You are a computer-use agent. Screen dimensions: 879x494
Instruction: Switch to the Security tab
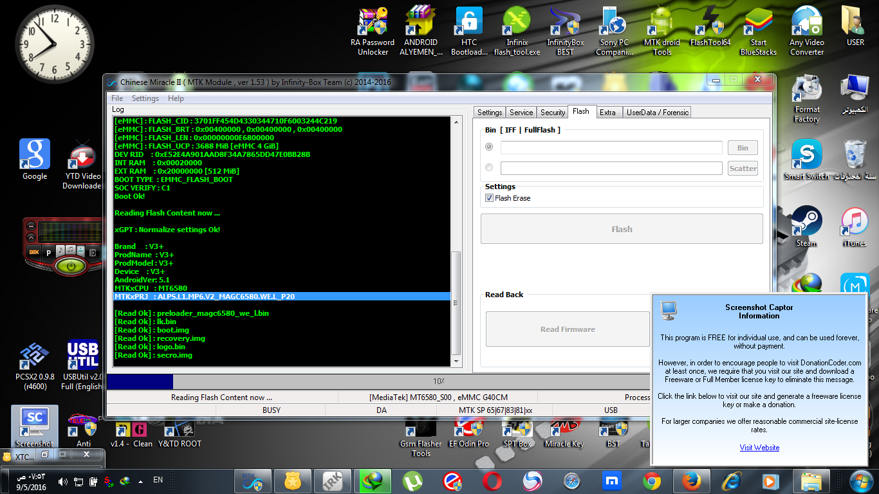pos(553,113)
